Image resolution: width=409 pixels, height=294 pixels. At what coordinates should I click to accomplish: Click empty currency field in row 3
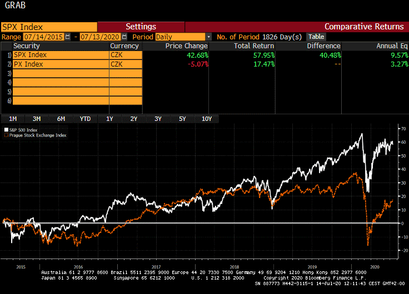[126, 73]
